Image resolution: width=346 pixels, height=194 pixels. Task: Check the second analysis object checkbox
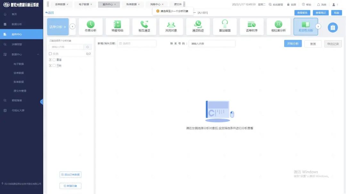(54, 65)
